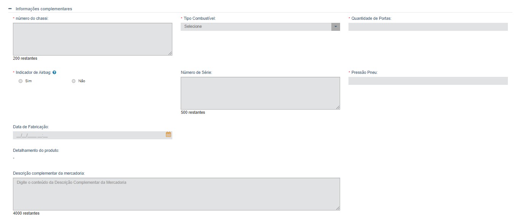Click the Pressão Pneu input field
This screenshot has height=223, width=517.
(x=428, y=81)
